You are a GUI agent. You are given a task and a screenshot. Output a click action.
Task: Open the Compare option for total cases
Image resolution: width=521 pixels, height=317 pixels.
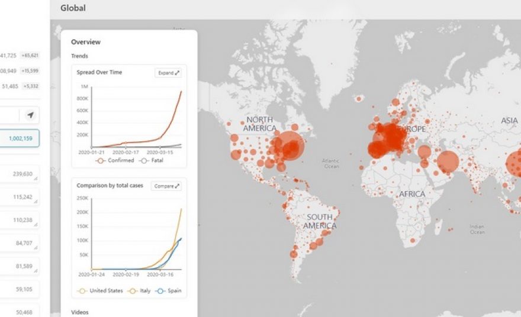click(166, 186)
